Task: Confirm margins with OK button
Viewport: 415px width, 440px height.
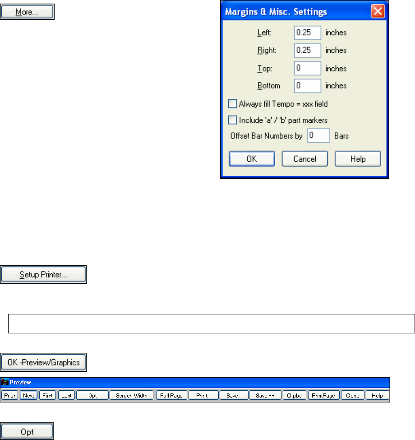Action: pos(252,159)
